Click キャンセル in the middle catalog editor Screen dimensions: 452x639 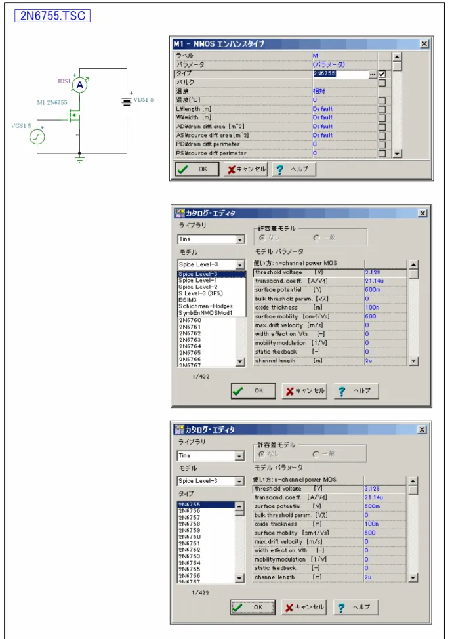click(x=304, y=390)
